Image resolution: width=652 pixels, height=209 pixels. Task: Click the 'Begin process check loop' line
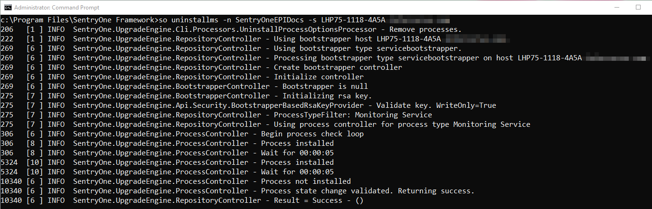pos(312,134)
